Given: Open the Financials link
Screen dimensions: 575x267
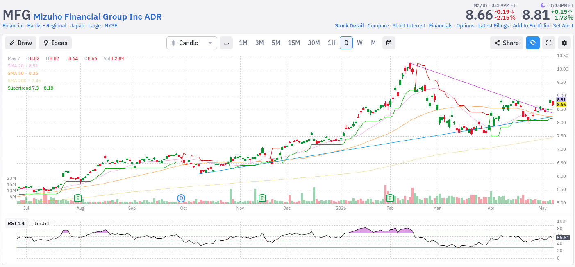Looking at the screenshot, I should 441,25.
